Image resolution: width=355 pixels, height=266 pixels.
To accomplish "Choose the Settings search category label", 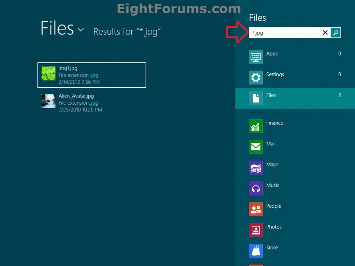I will tap(275, 74).
